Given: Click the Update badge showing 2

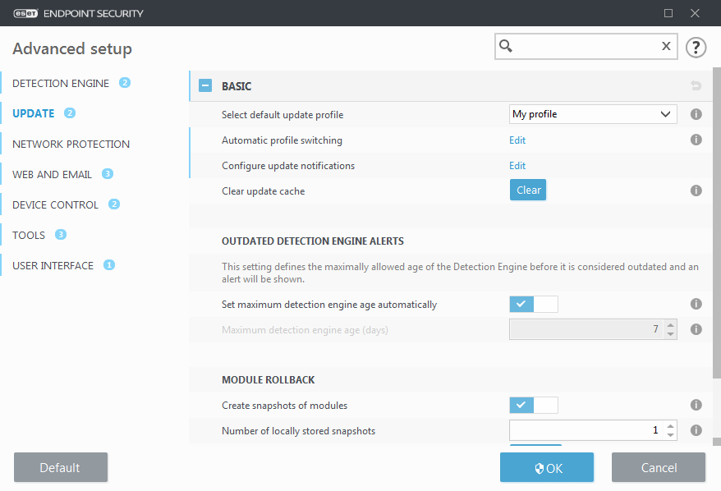Looking at the screenshot, I should [70, 113].
